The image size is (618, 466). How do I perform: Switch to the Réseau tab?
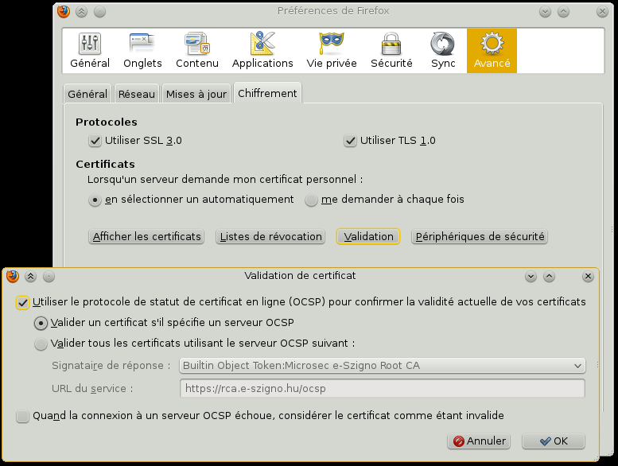pyautogui.click(x=137, y=94)
